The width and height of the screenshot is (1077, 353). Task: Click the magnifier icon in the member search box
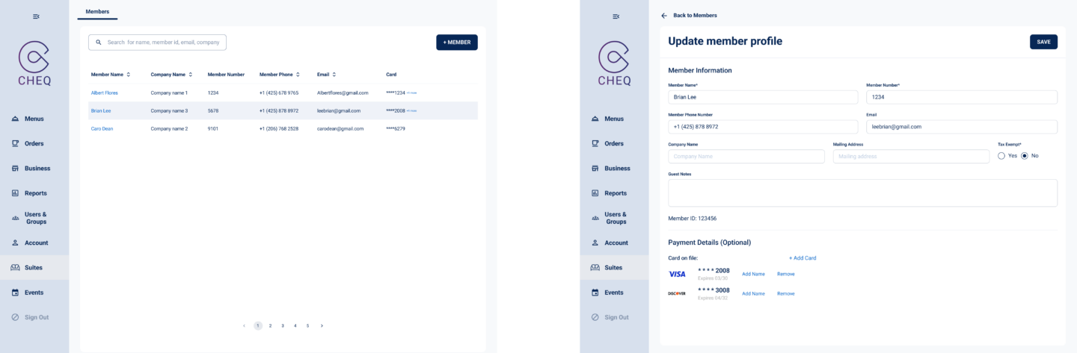[99, 43]
